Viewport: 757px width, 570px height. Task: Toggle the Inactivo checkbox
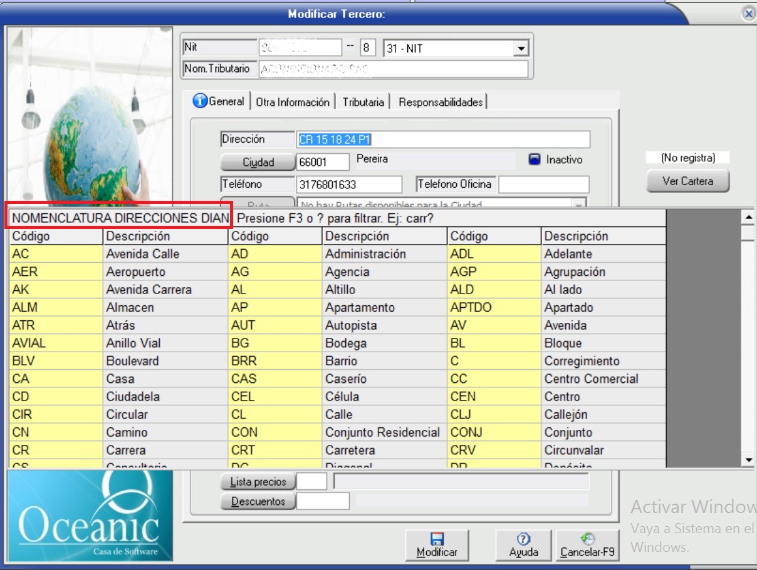coord(535,160)
